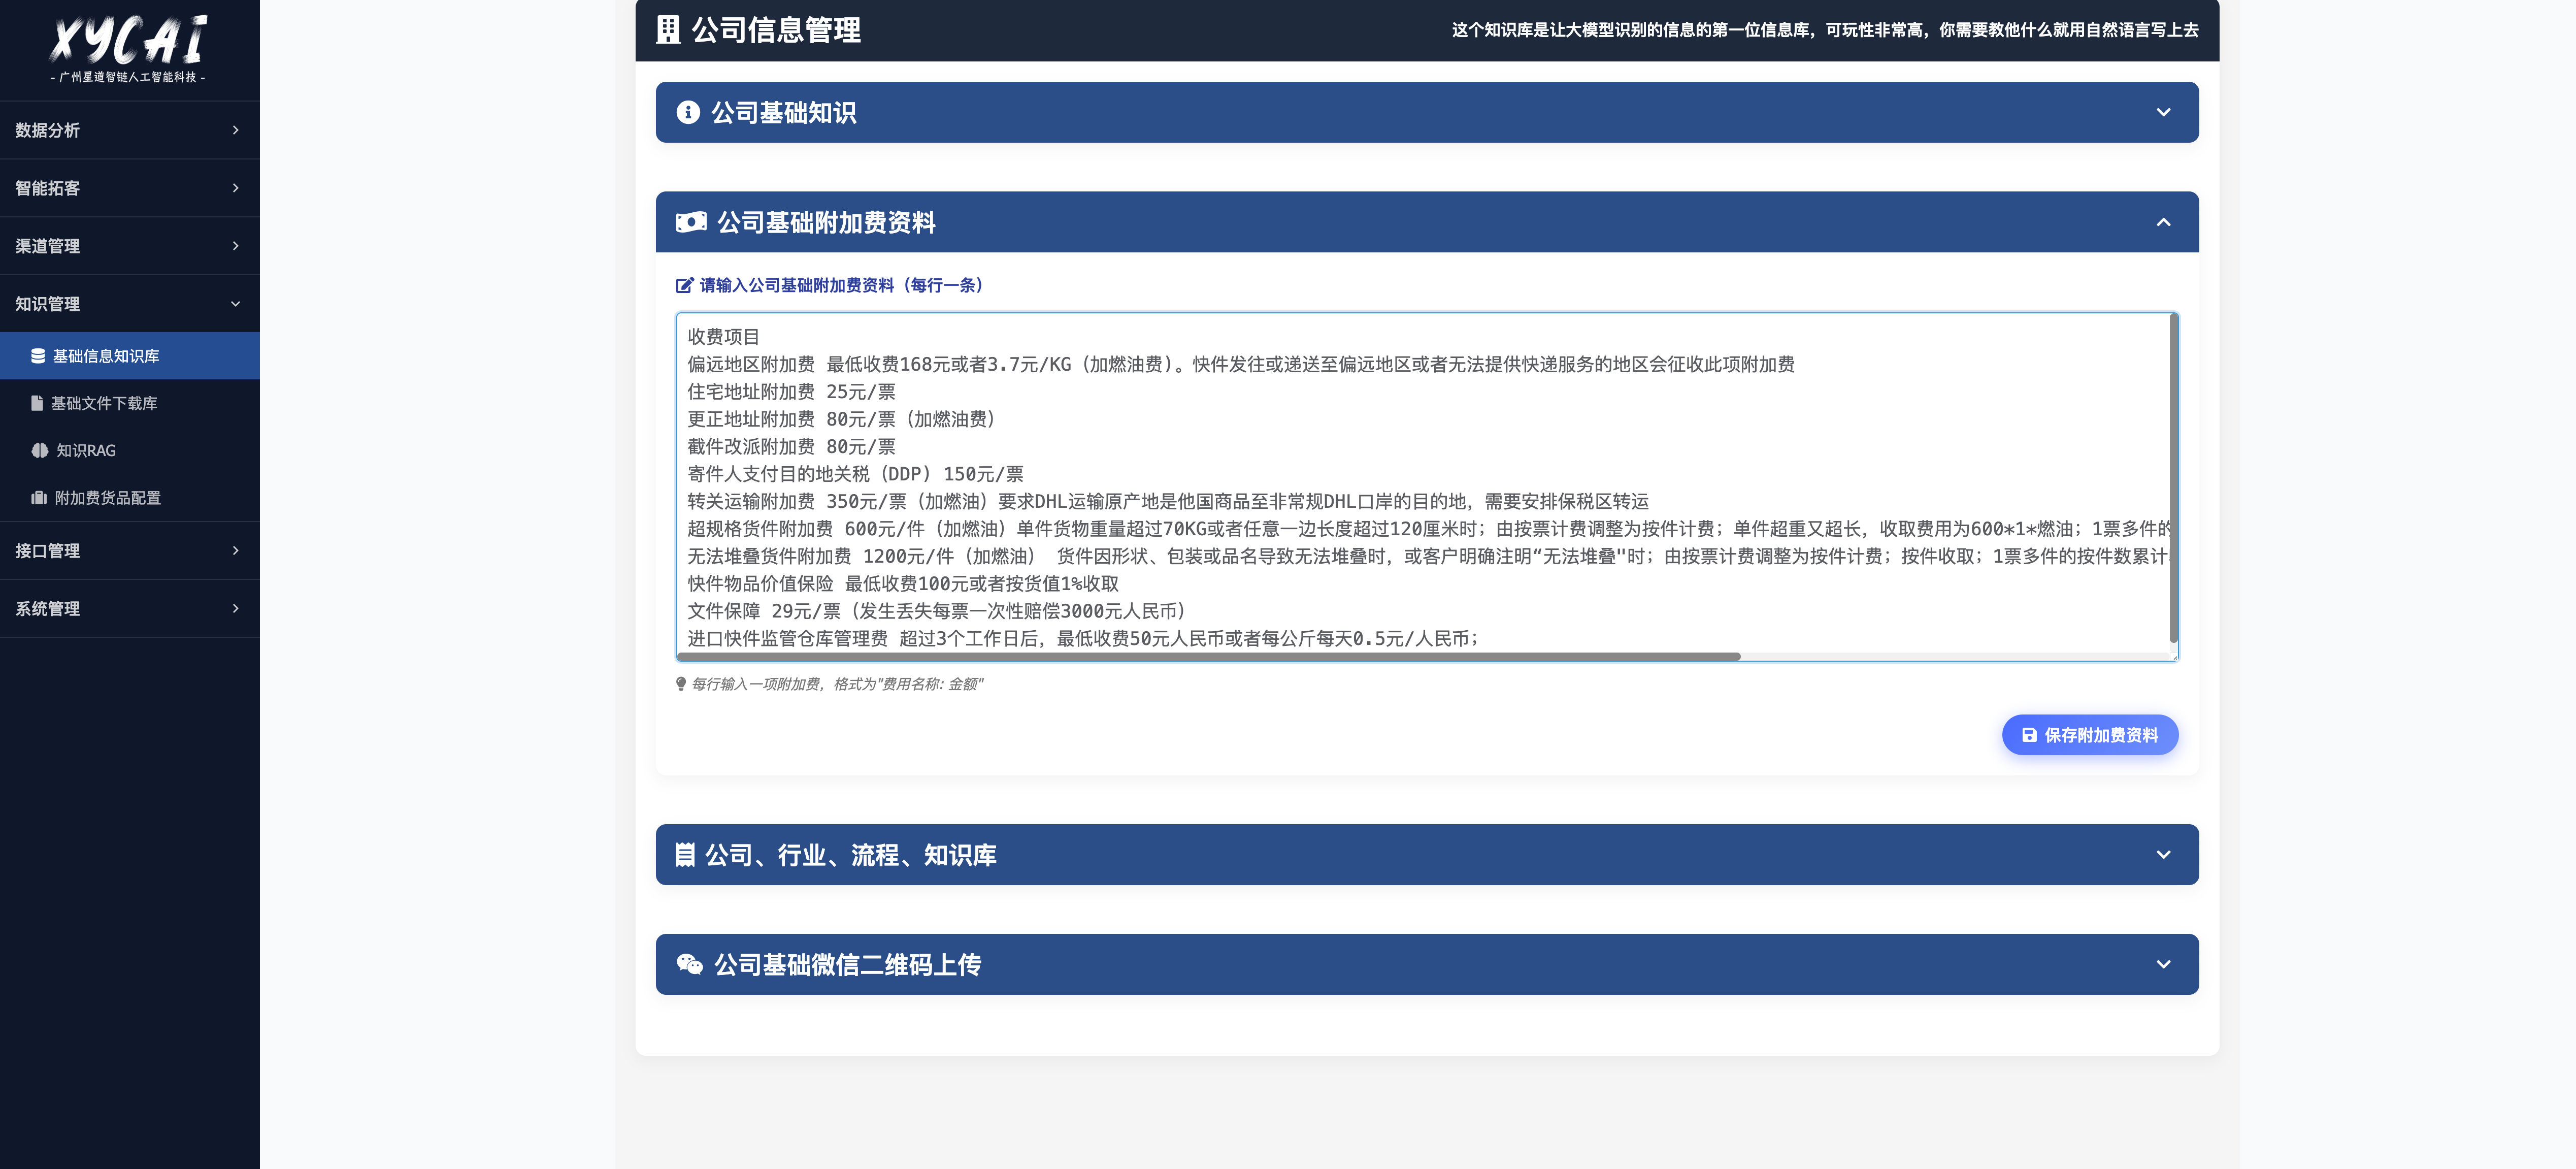Click the chevron next to 渠道管理
The width and height of the screenshot is (2576, 1169).
click(236, 246)
